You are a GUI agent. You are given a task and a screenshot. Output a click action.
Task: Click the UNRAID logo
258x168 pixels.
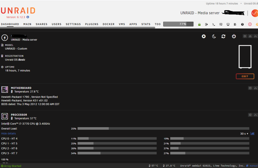click(x=18, y=11)
